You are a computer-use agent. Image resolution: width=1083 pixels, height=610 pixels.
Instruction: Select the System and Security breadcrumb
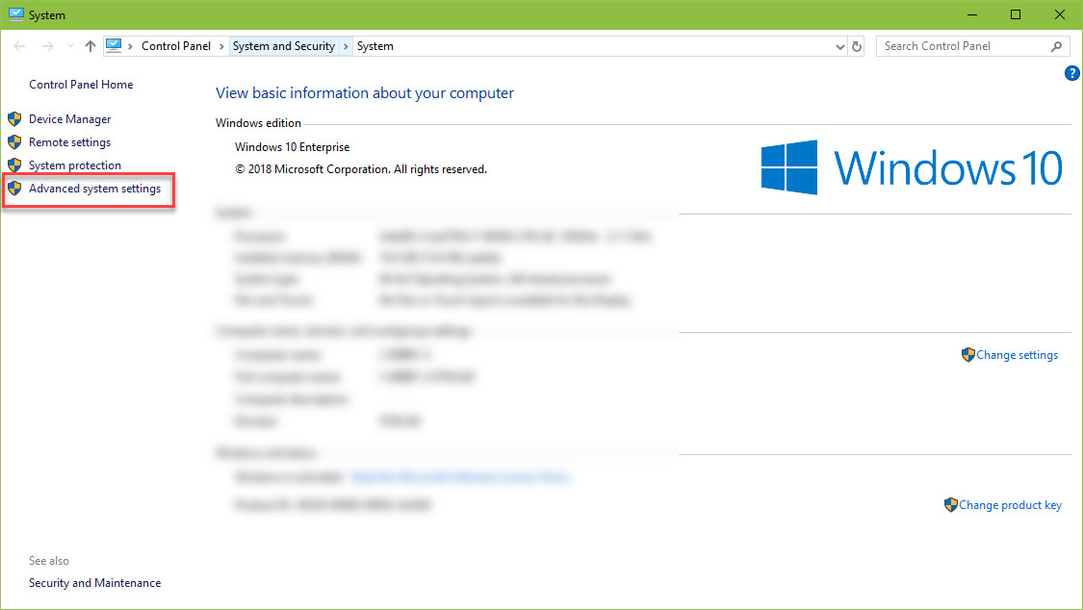(x=283, y=46)
